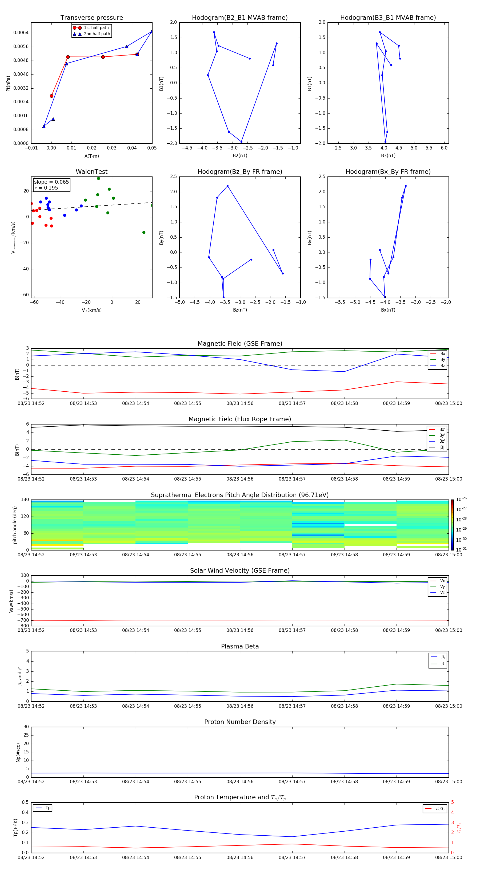Click the 'B2(nT)' x-axis label

point(240,156)
